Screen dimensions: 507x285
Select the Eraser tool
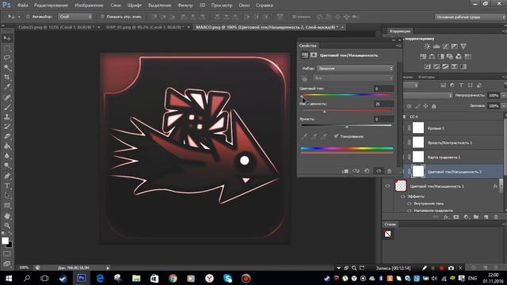click(x=7, y=136)
